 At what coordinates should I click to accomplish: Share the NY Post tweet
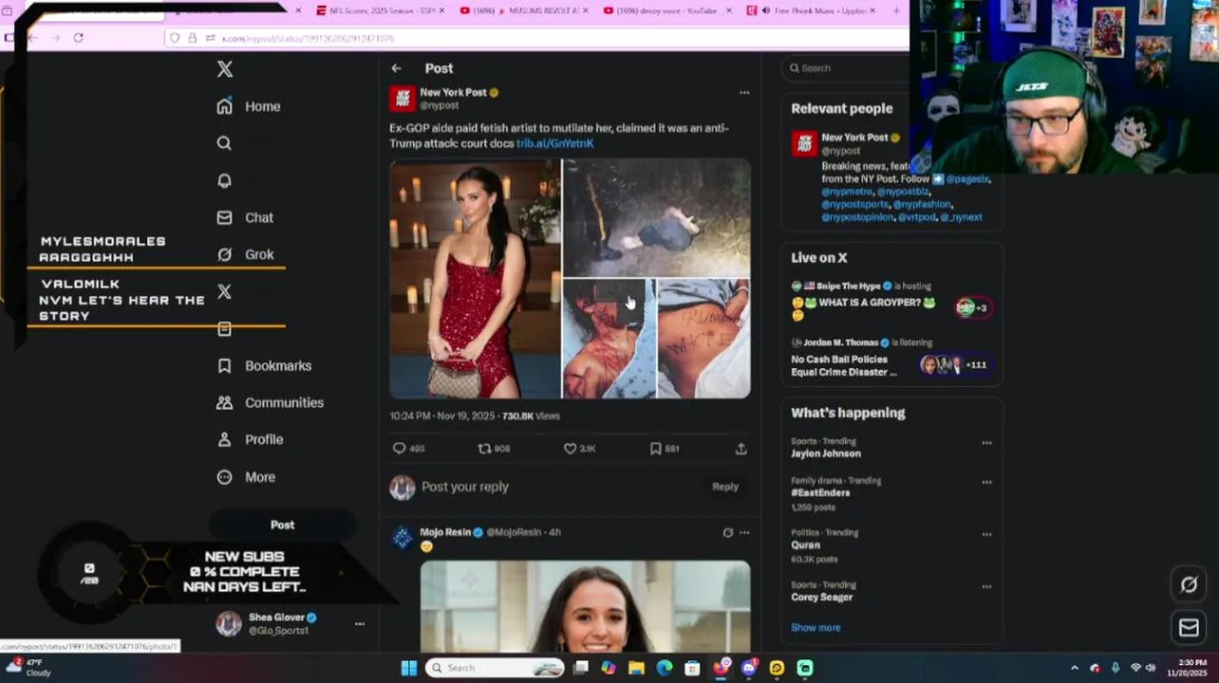point(741,449)
